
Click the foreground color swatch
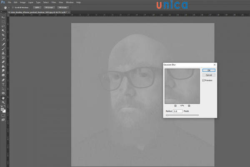pos(2,109)
